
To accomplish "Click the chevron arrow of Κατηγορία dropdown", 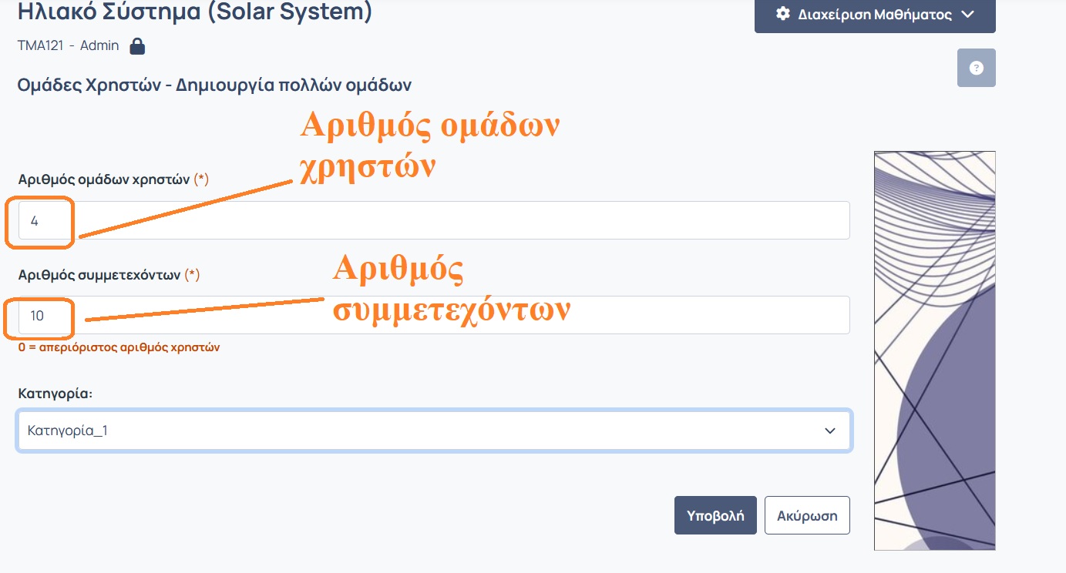I will (x=829, y=431).
